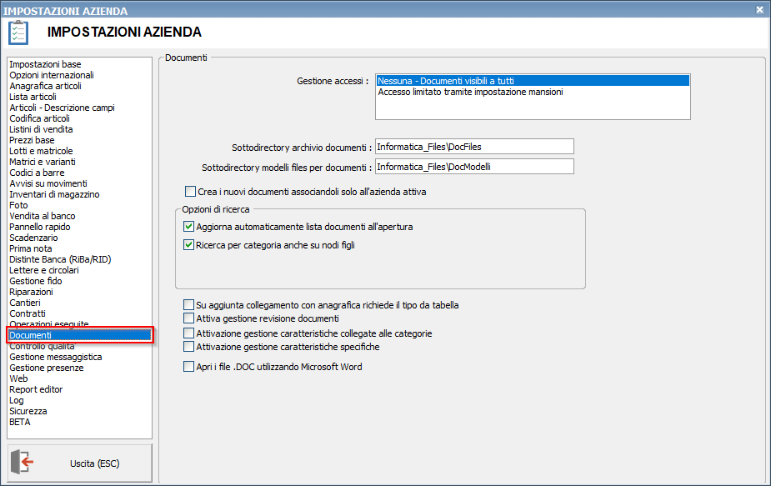The height and width of the screenshot is (486, 771).
Task: Enable 'Crea i nuovi documenti' checkbox
Action: point(190,192)
